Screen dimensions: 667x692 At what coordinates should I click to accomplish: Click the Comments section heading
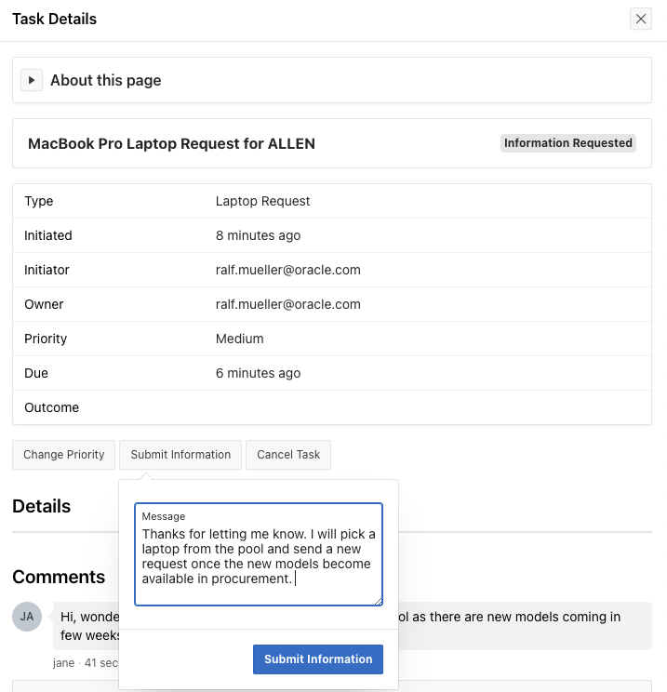(x=59, y=577)
